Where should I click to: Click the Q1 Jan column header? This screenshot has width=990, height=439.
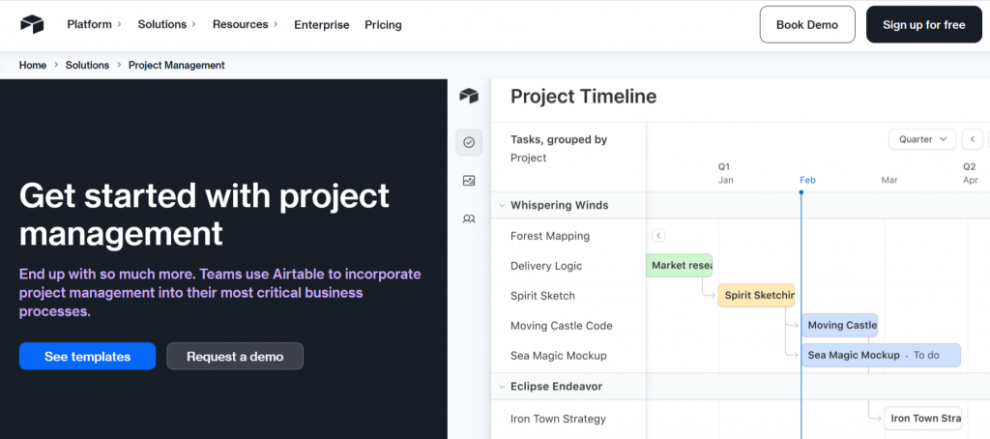pos(725,174)
